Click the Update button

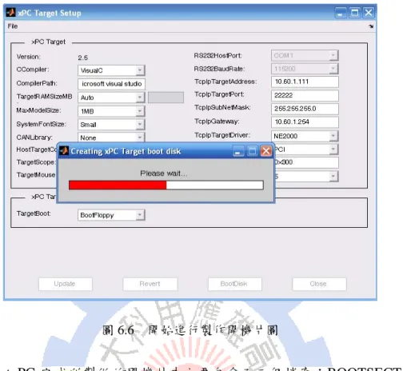pyautogui.click(x=66, y=284)
